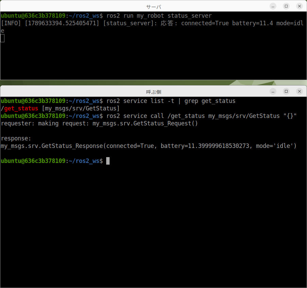
Task: Click the hollow cursor in サーバ terminal
Action: click(2, 38)
